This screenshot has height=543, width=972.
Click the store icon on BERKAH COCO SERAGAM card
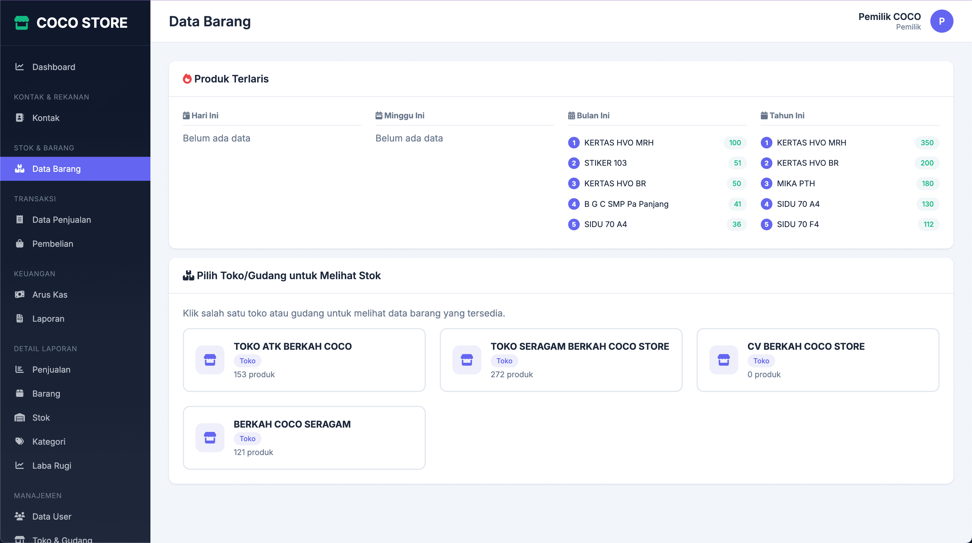tap(210, 438)
